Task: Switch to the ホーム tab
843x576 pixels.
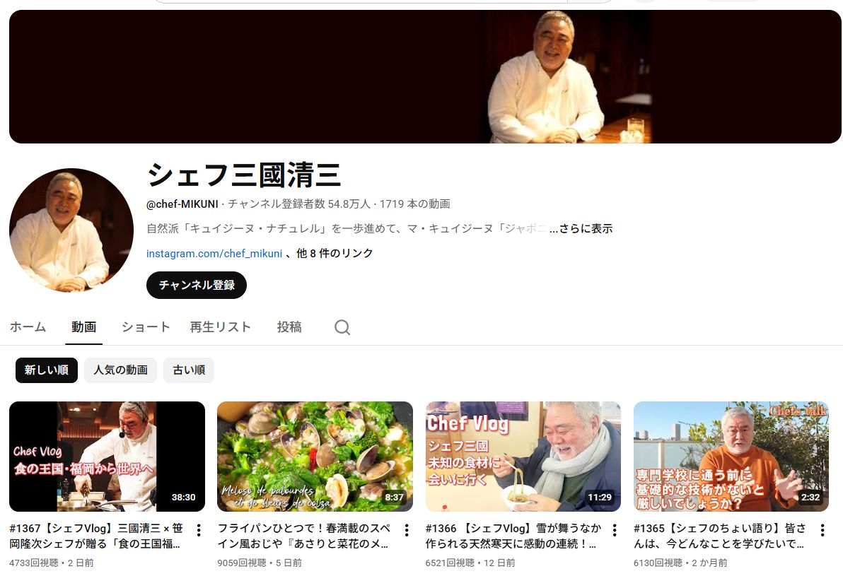Action: tap(28, 327)
